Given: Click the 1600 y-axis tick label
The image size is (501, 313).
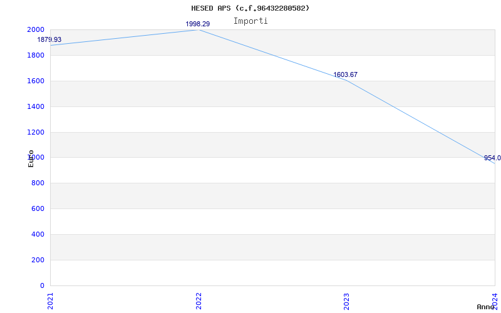Looking at the screenshot, I should tap(36, 81).
